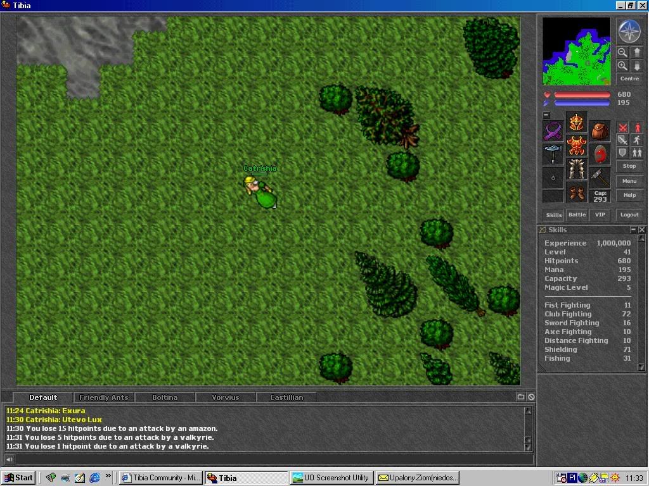Image resolution: width=649 pixels, height=486 pixels.
Task: Click the Help button
Action: (x=629, y=195)
